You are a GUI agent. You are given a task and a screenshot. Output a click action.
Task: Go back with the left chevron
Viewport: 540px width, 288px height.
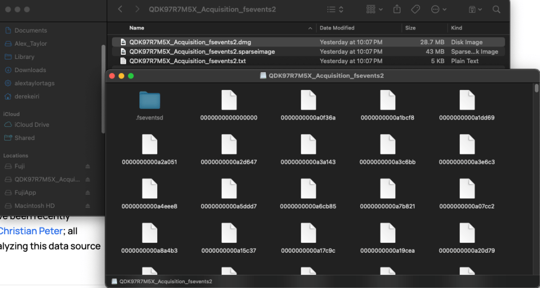click(120, 9)
